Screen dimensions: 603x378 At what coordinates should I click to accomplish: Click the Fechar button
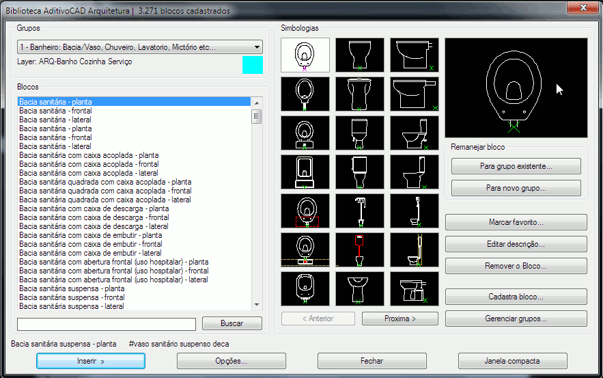click(x=372, y=361)
